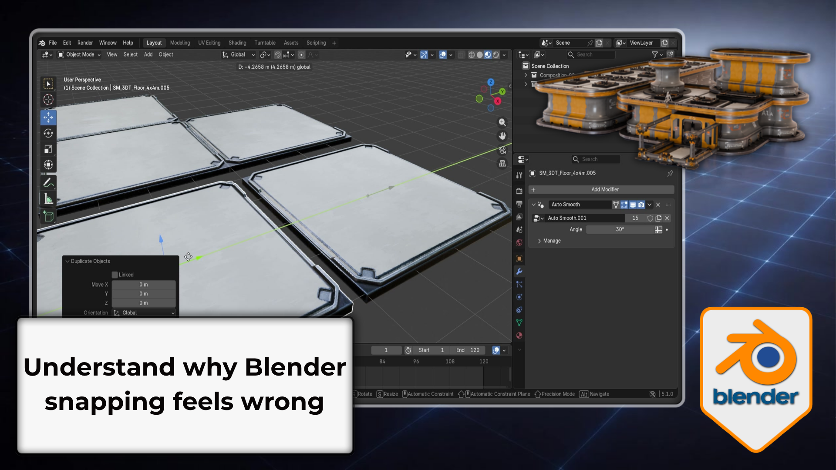The width and height of the screenshot is (836, 470).
Task: Remove the Auto Smooth modifier
Action: (x=658, y=205)
